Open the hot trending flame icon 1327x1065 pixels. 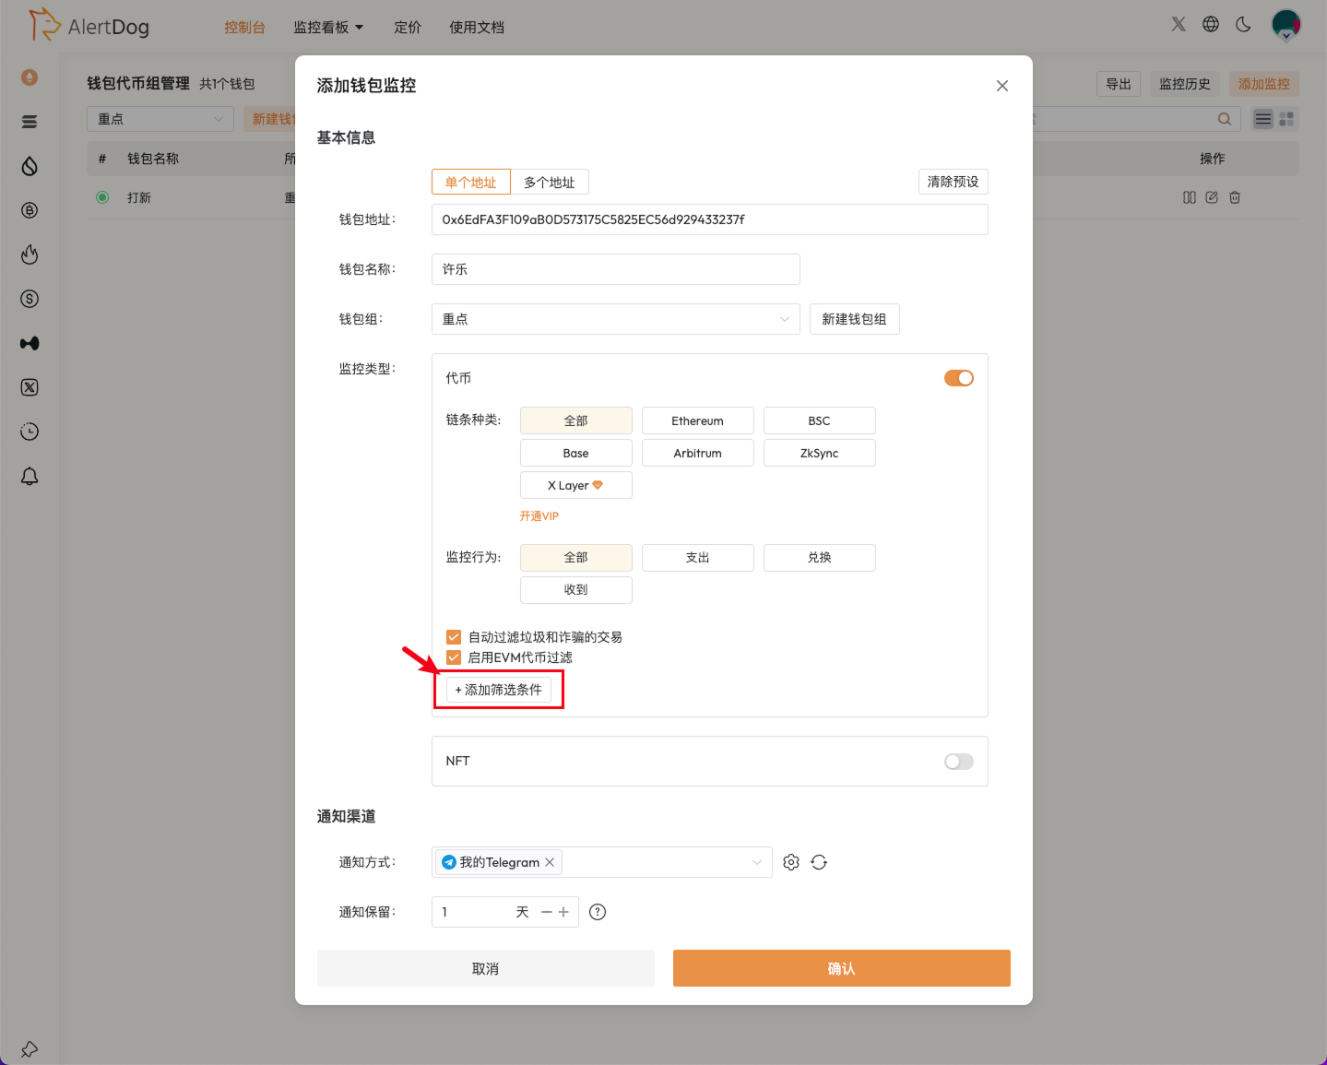29,254
